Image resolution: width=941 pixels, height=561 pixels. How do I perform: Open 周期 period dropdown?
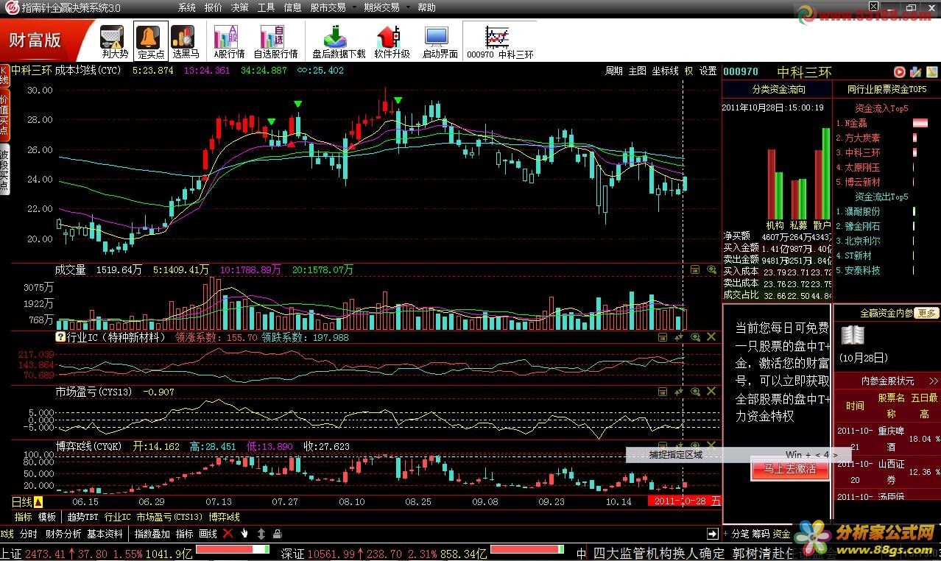click(x=614, y=71)
